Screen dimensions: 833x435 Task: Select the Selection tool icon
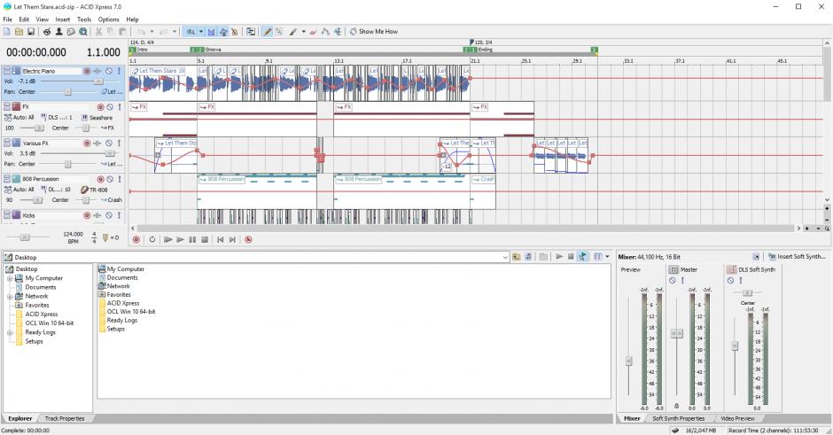click(x=279, y=32)
